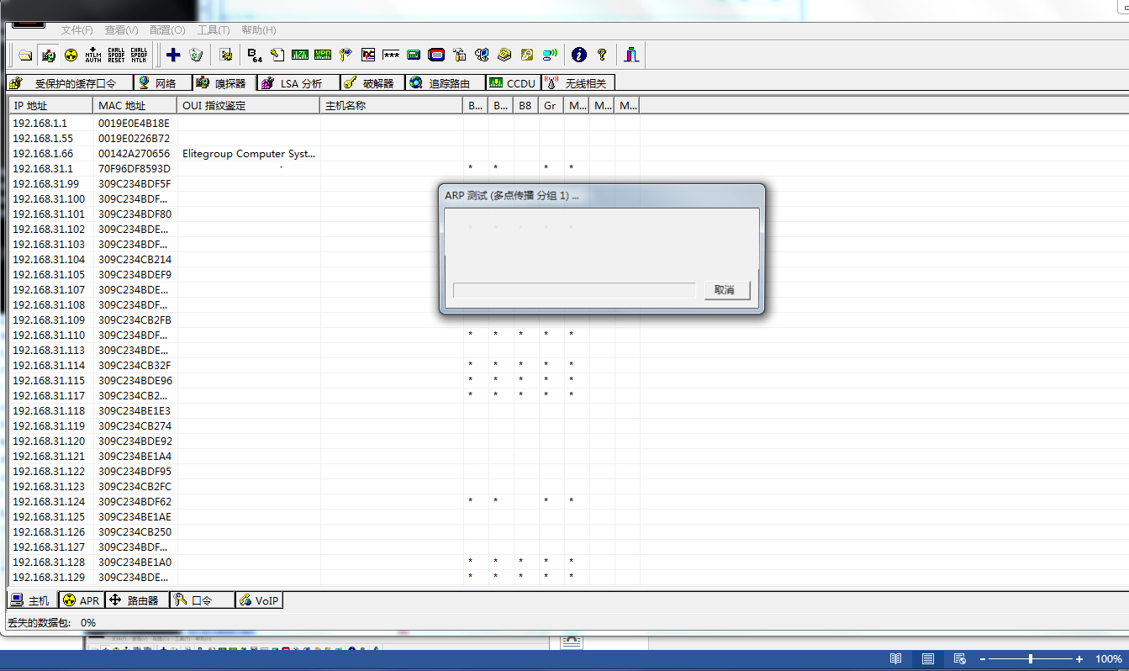This screenshot has height=671, width=1129.
Task: Click the asterisk box revealer icon
Action: (391, 55)
